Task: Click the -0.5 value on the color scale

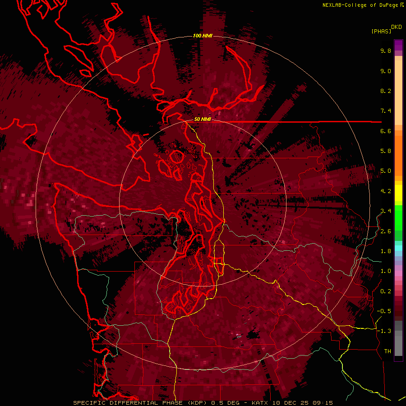Action: (x=384, y=311)
